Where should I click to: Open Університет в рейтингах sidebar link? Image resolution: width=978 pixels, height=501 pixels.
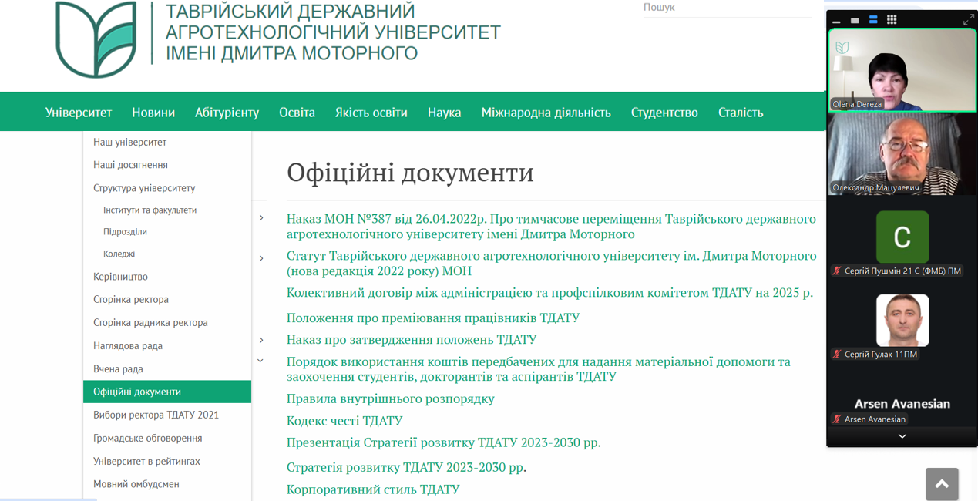(x=146, y=461)
